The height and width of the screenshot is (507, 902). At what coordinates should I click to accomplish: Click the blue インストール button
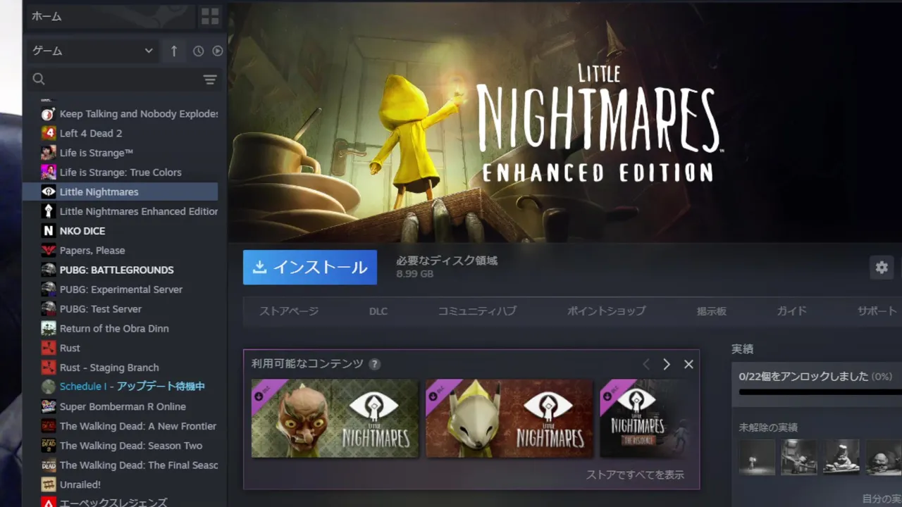coord(310,268)
